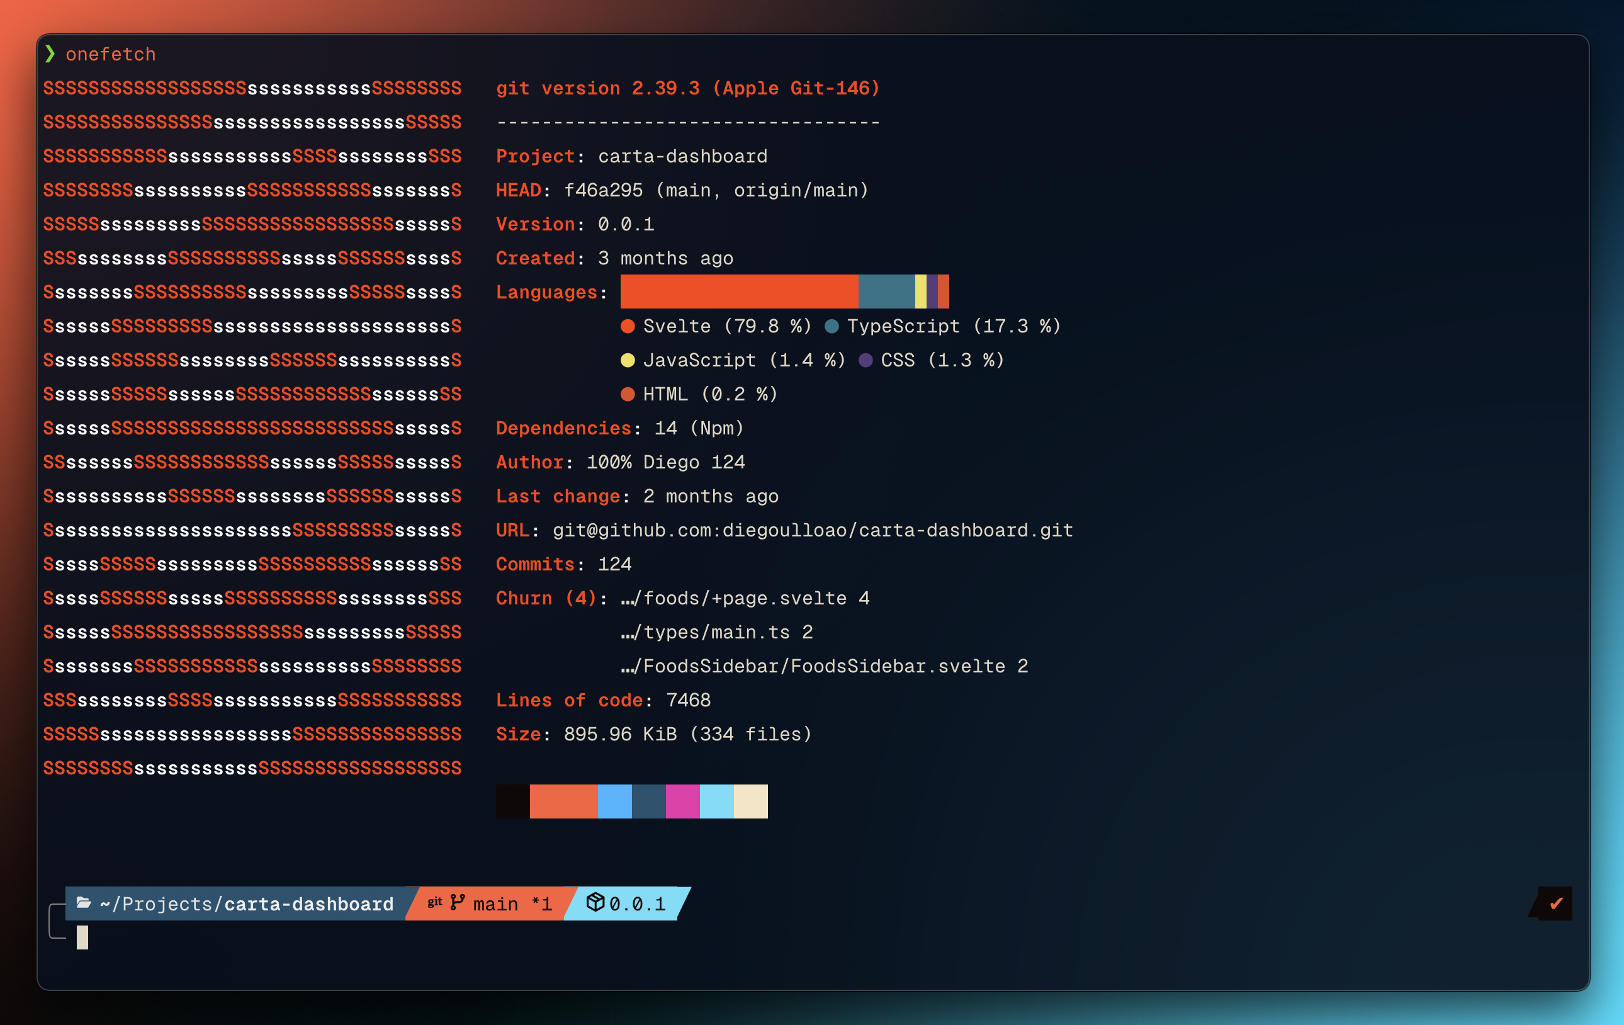This screenshot has width=1624, height=1025.
Task: Click the terminal cursor on the input line
Action: pos(82,937)
